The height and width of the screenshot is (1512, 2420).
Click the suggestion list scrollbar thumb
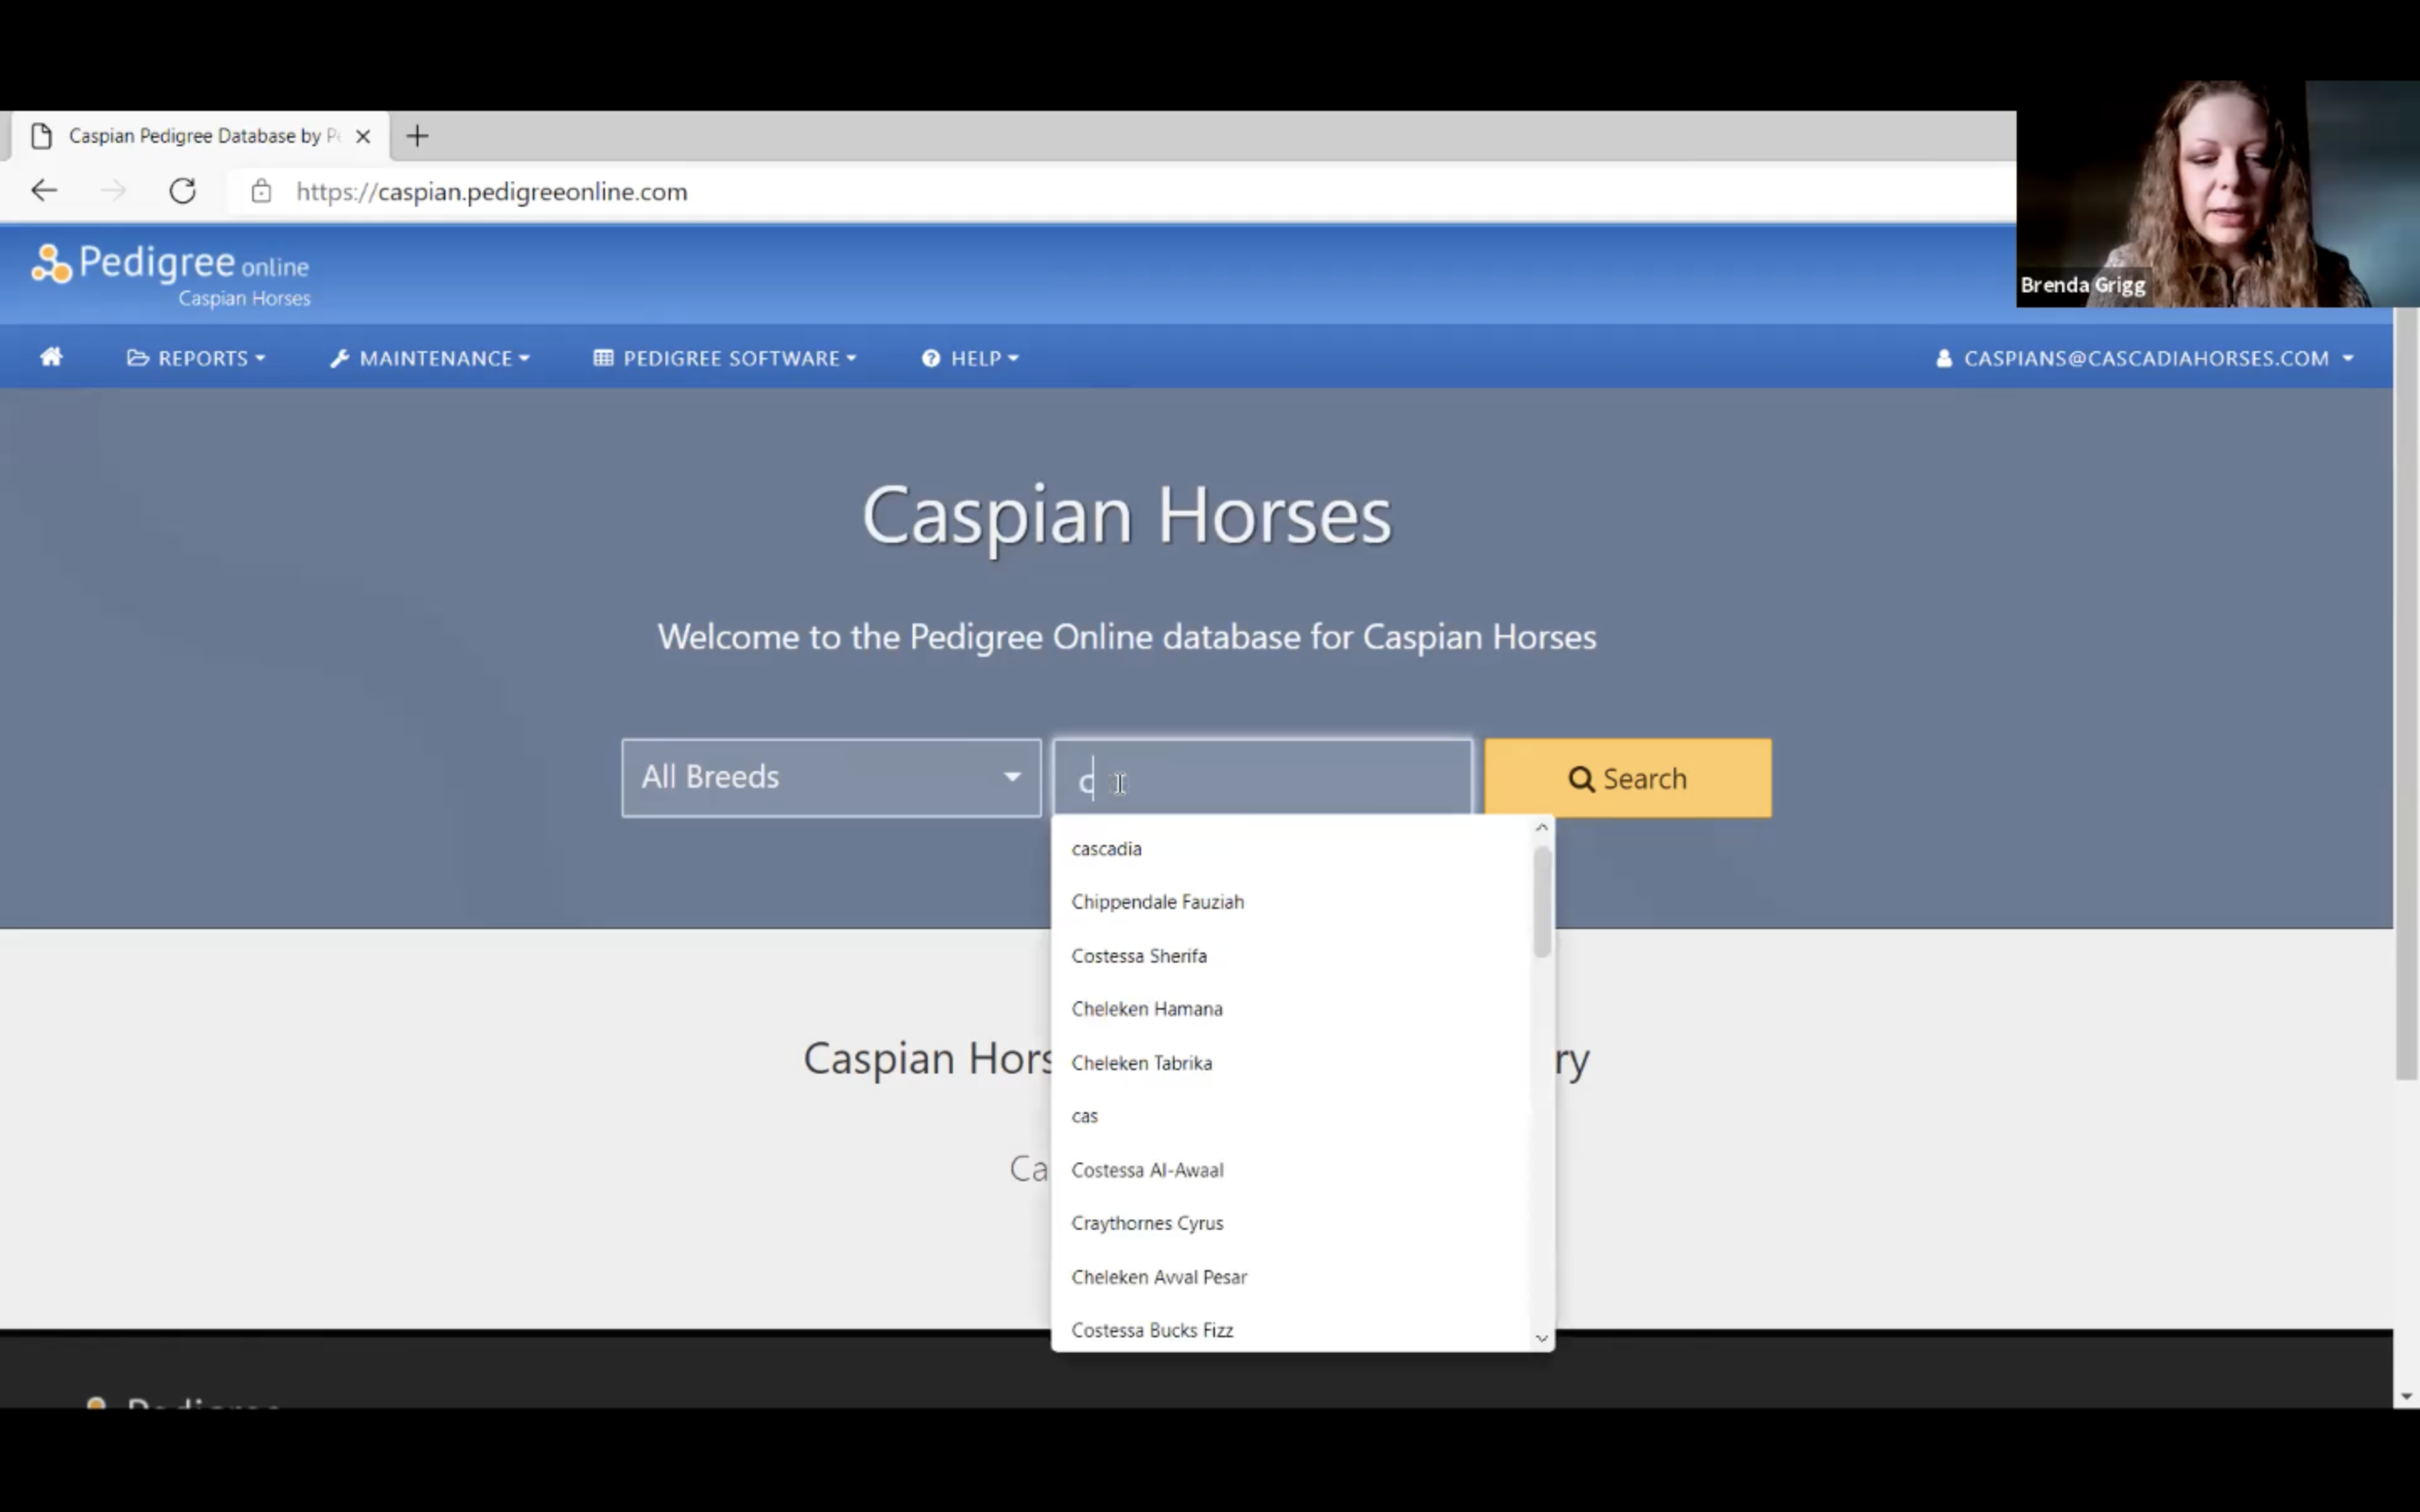click(1541, 900)
